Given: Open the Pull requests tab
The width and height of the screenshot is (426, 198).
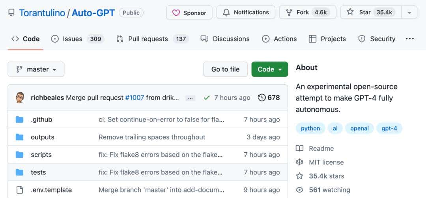Looking at the screenshot, I should tap(151, 39).
